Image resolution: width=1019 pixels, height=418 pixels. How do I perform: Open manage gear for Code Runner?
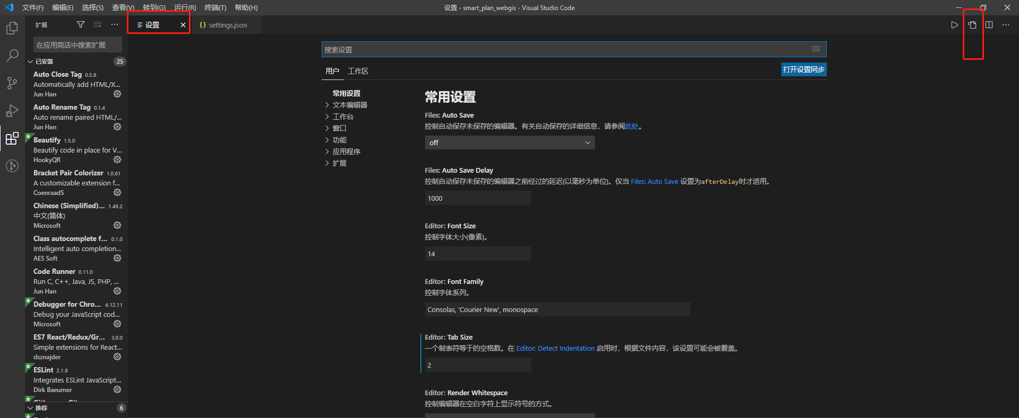[x=117, y=291]
